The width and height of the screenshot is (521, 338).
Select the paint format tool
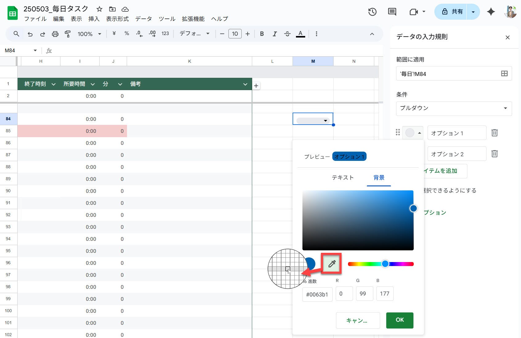68,34
